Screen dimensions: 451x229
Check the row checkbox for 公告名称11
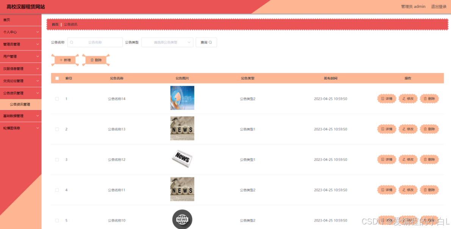click(x=57, y=190)
